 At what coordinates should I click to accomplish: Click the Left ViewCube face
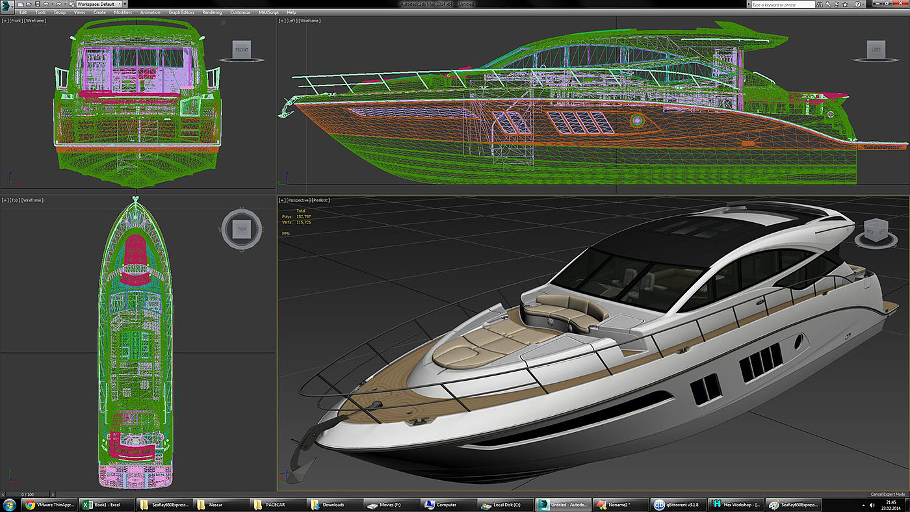click(x=876, y=50)
